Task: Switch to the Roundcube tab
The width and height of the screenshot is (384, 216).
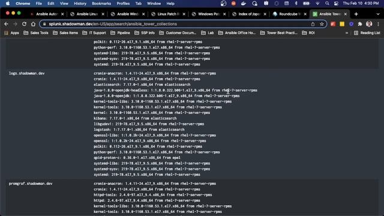Action: pyautogui.click(x=289, y=14)
